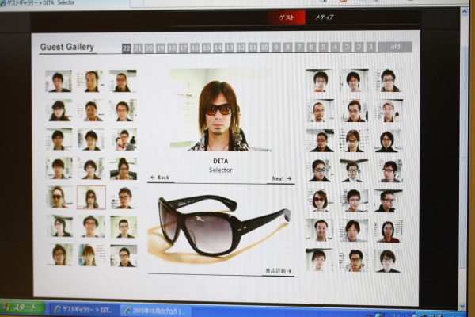The width and height of the screenshot is (475, 317).
Task: Open gallery page 14
Action: coord(218,48)
